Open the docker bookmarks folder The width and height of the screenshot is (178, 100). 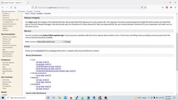click(37, 11)
